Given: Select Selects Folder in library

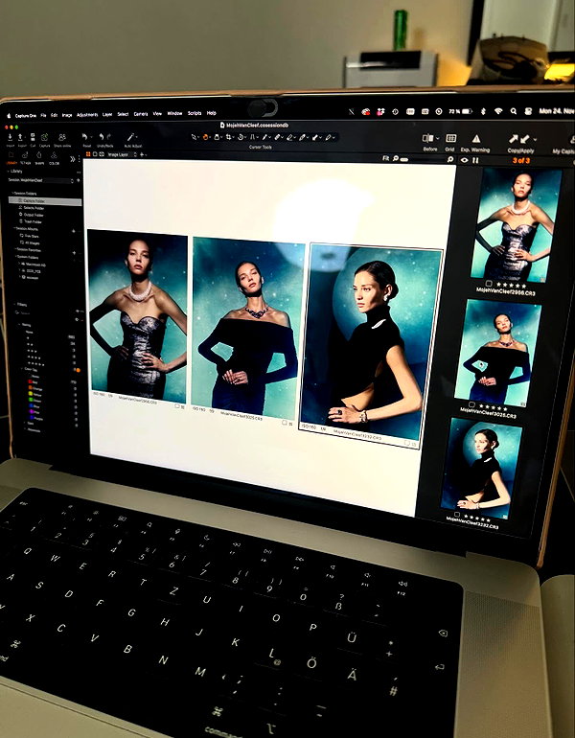Looking at the screenshot, I should pyautogui.click(x=32, y=208).
